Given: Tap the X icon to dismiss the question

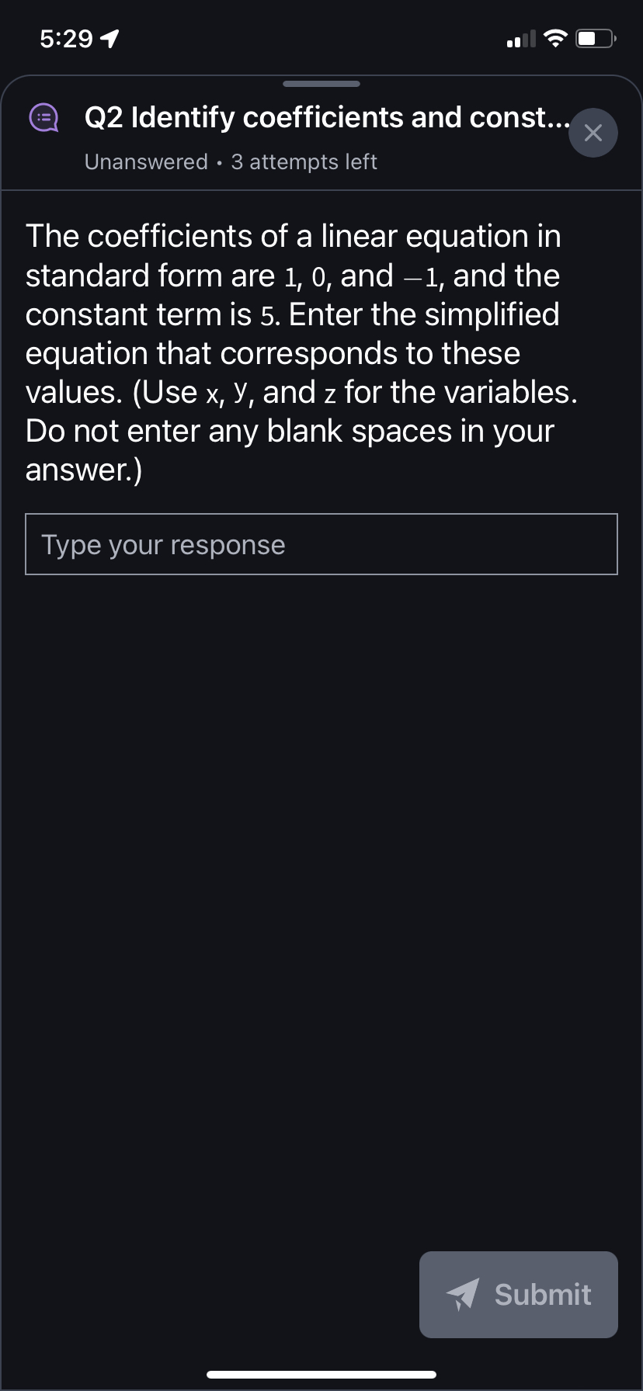Looking at the screenshot, I should click(593, 133).
